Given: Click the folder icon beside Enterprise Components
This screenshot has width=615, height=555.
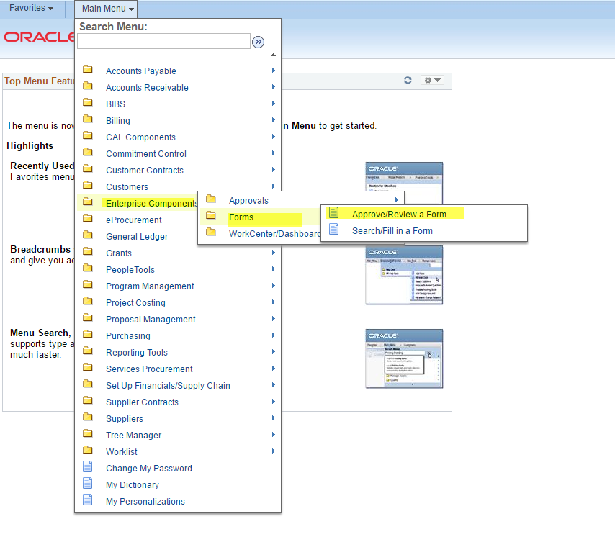Looking at the screenshot, I should pos(87,202).
